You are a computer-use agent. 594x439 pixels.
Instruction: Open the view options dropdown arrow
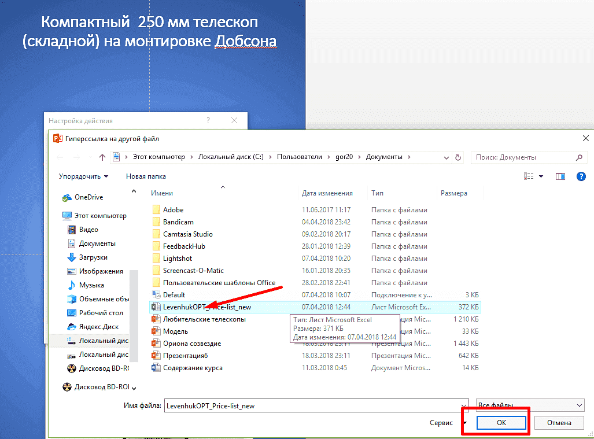click(x=541, y=176)
